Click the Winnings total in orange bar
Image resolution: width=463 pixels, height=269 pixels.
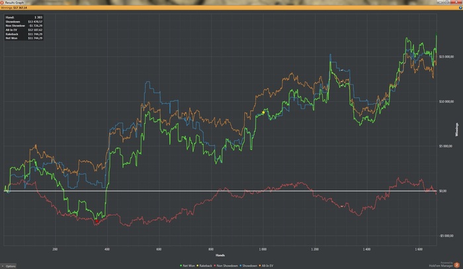click(x=14, y=8)
